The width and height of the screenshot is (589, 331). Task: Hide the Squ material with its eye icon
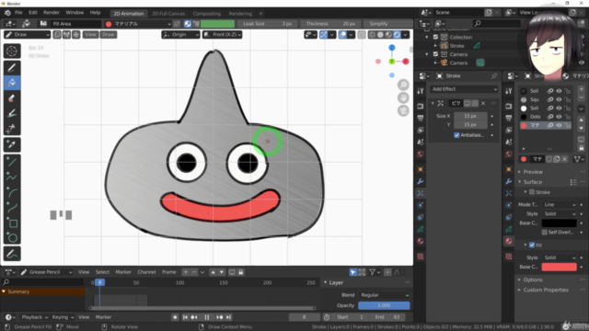pyautogui.click(x=559, y=99)
